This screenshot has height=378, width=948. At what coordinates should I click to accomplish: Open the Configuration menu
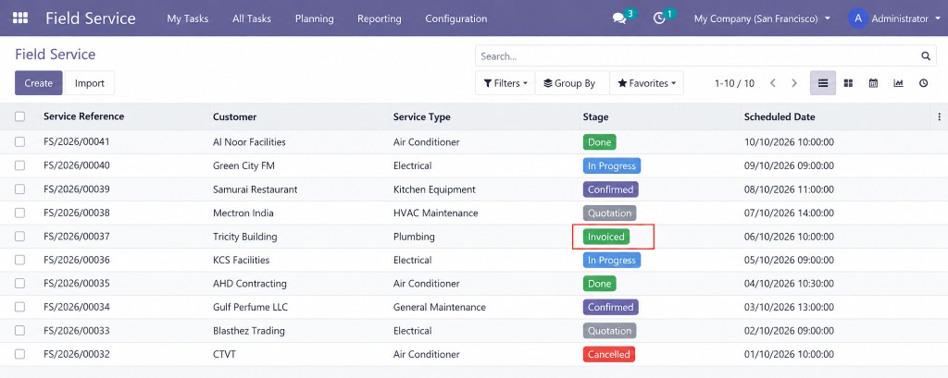pos(455,18)
